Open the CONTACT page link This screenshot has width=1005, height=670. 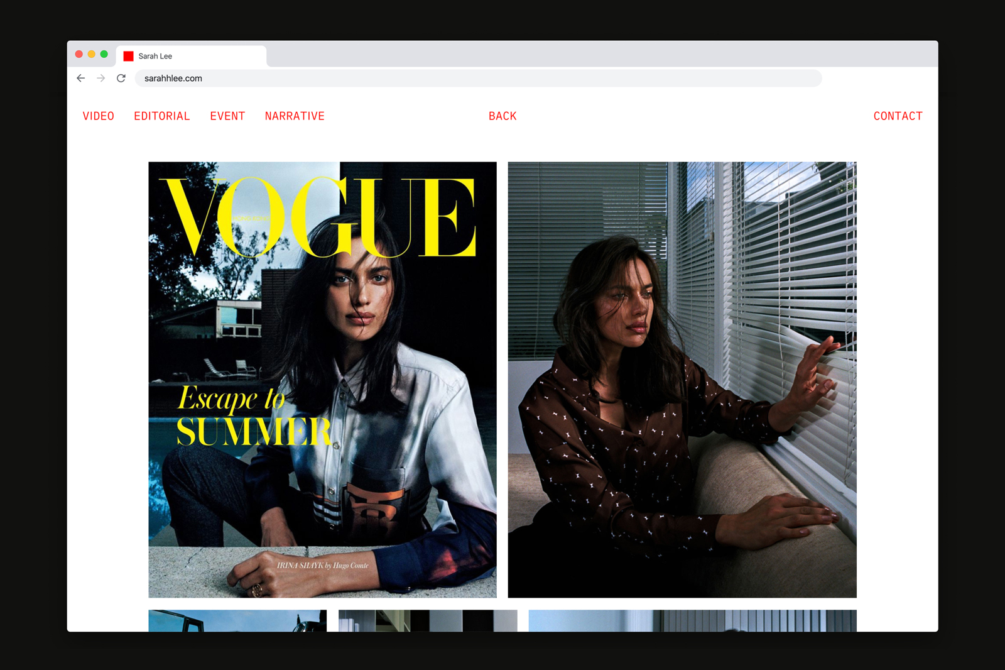898,116
